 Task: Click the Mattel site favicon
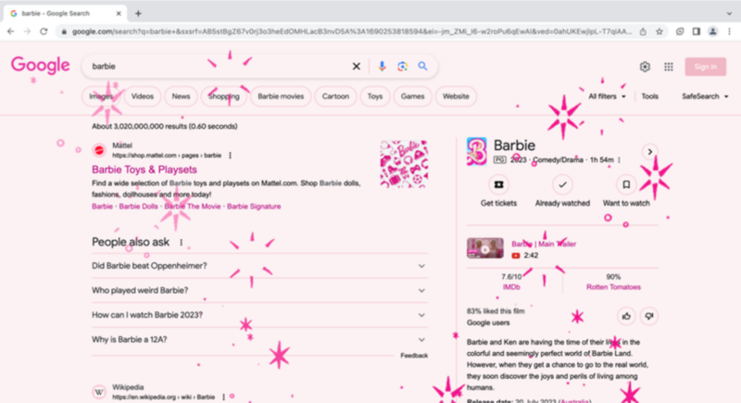99,150
